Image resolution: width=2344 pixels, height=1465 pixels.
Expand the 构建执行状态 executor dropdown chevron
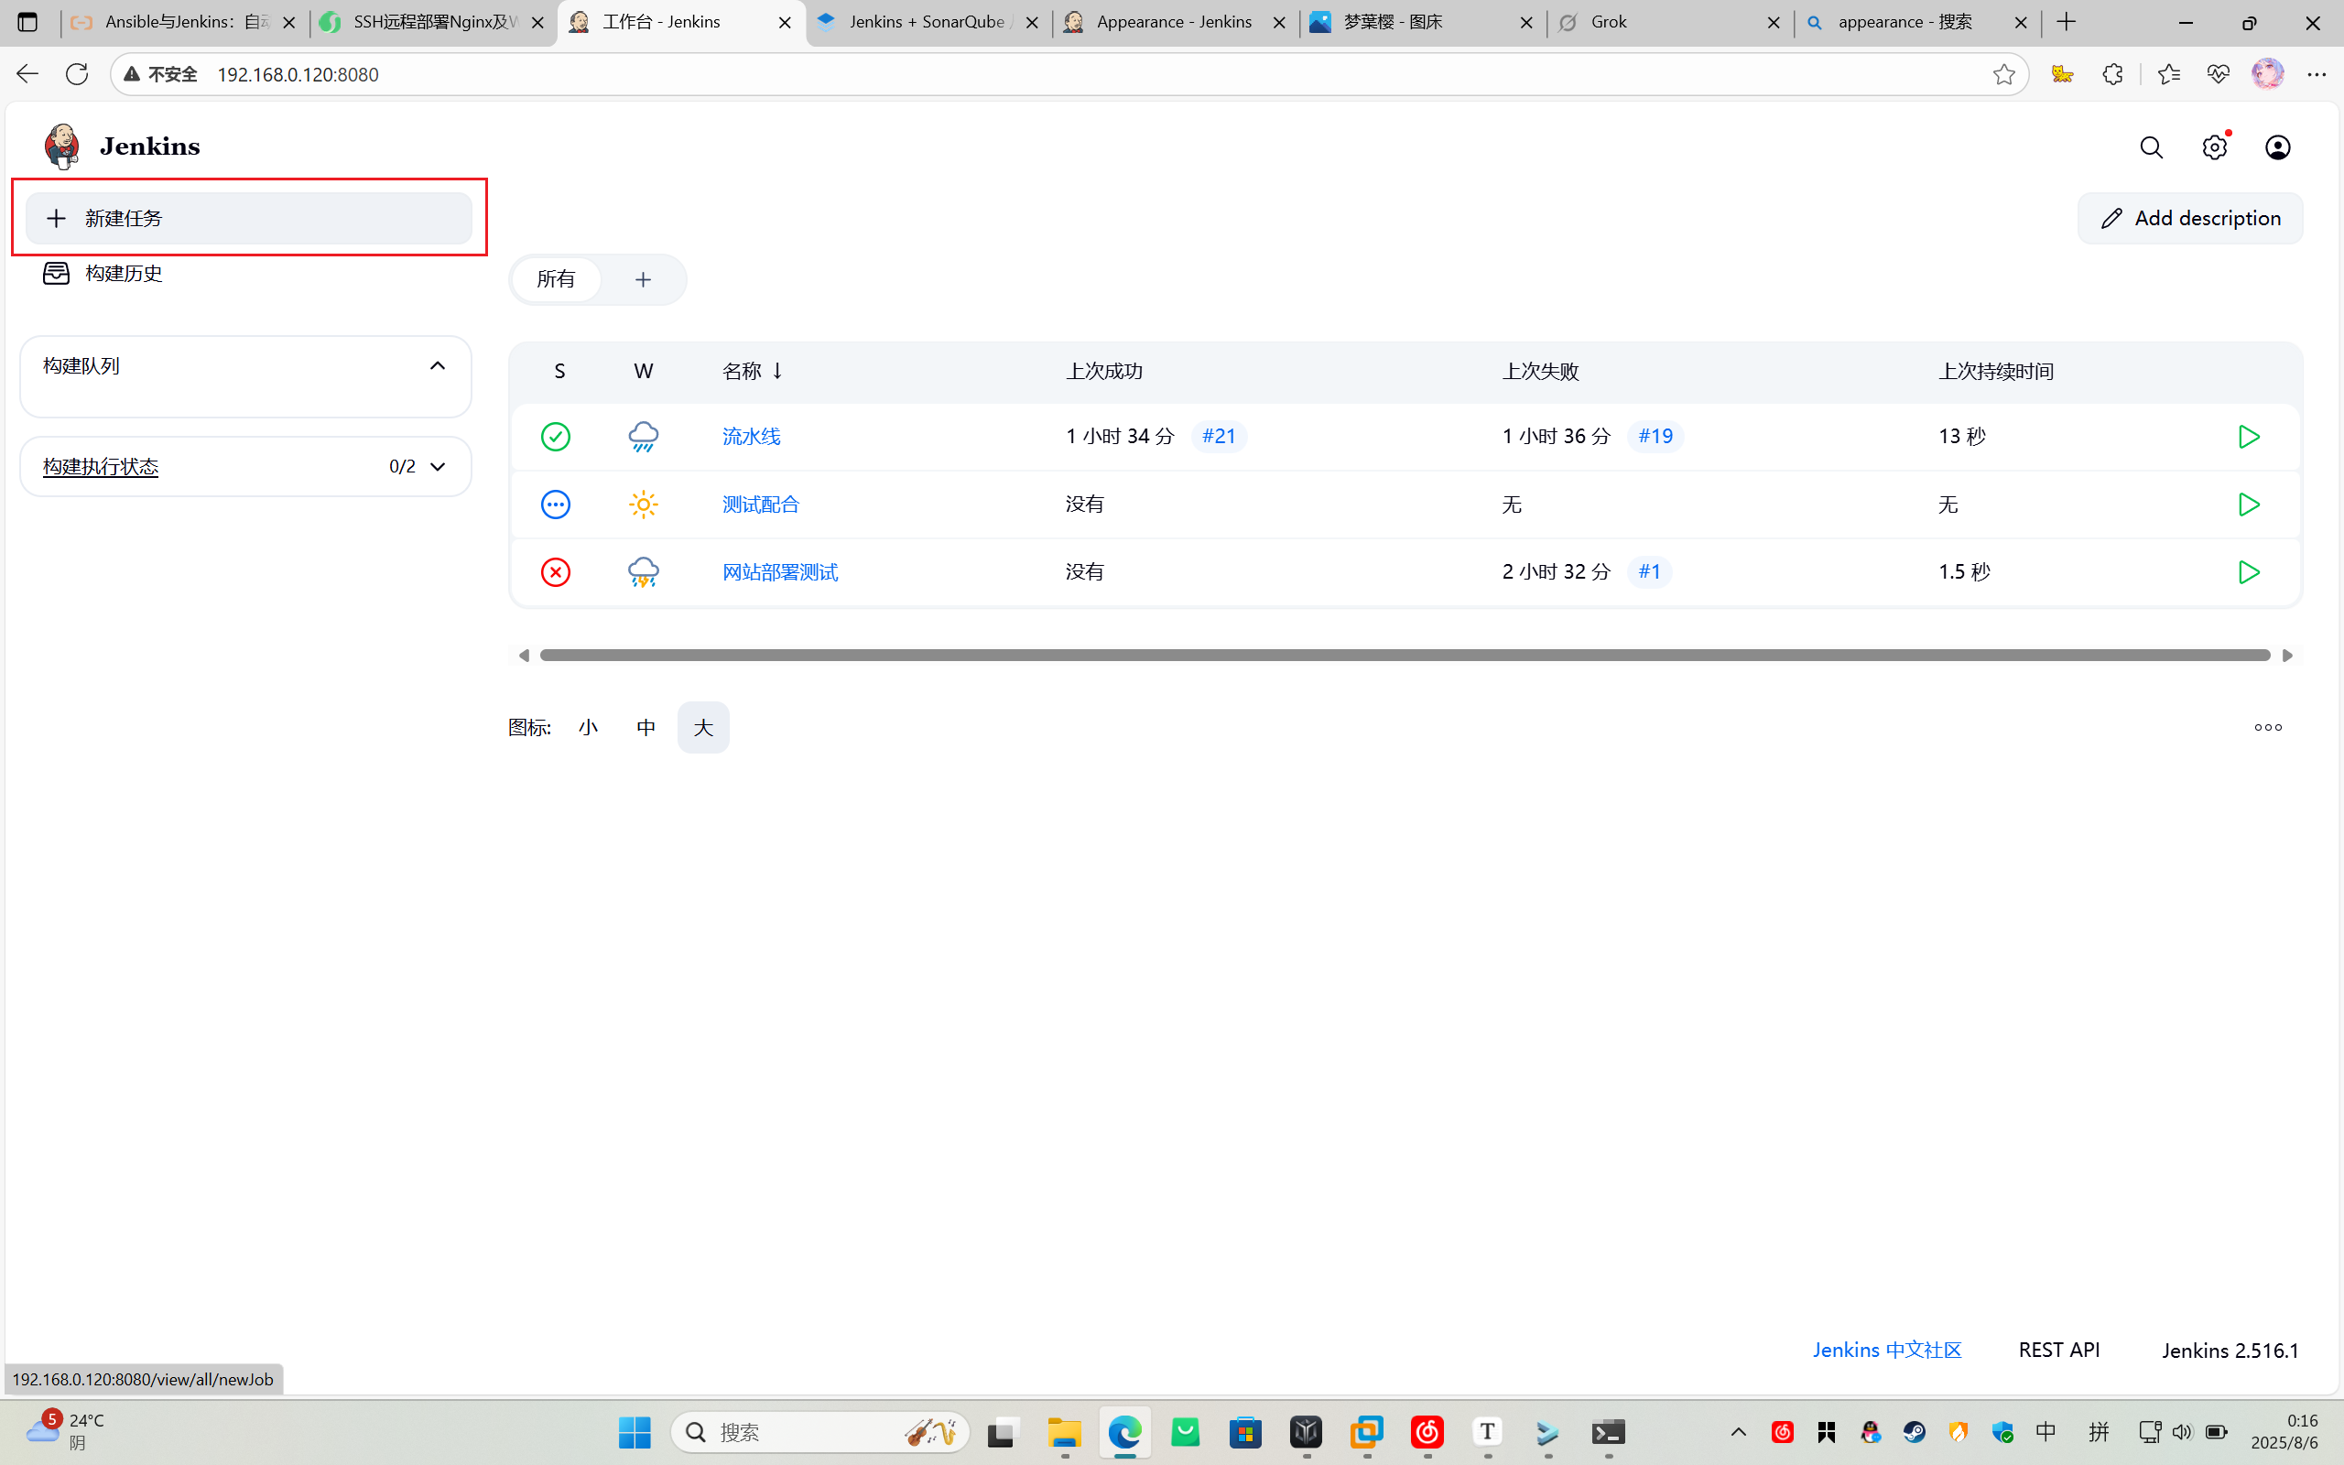438,466
